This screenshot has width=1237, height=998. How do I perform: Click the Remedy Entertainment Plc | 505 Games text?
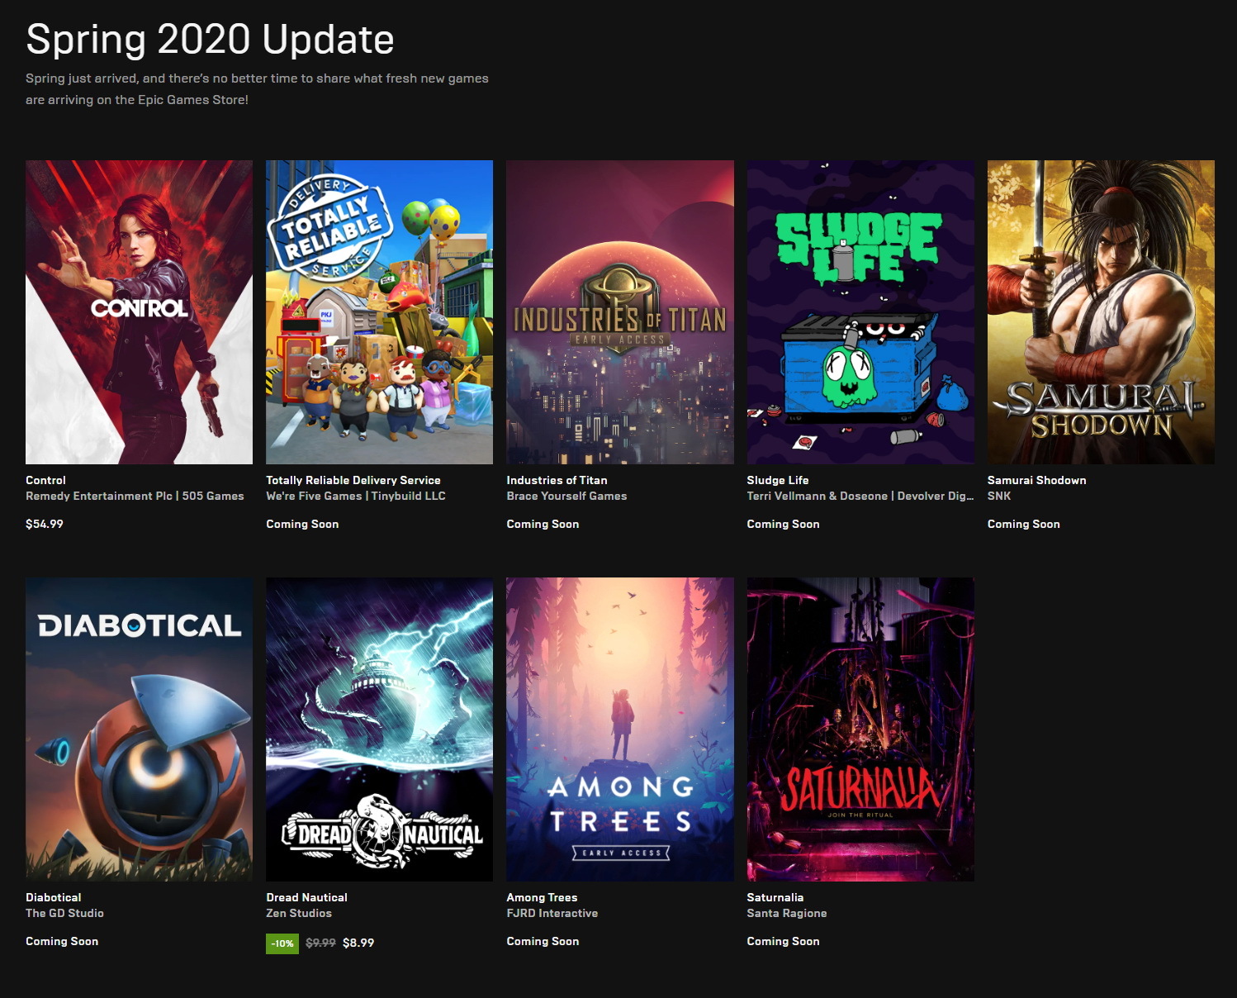point(135,496)
